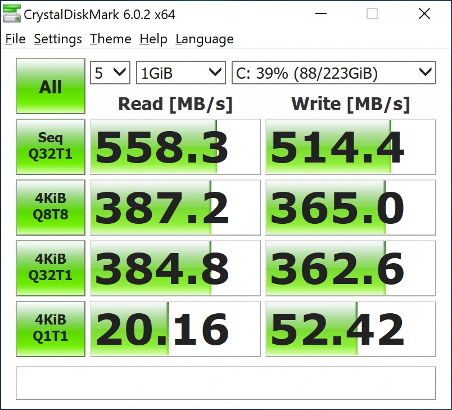Run all benchmarks with All button

pyautogui.click(x=51, y=86)
